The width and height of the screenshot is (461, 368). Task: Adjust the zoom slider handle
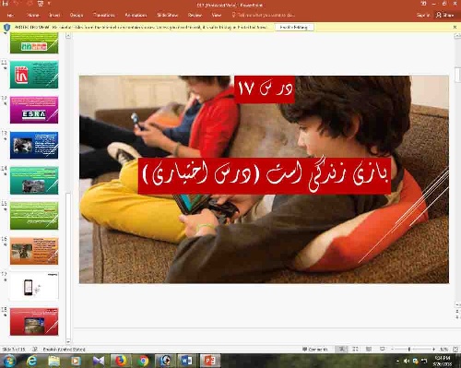click(x=409, y=350)
